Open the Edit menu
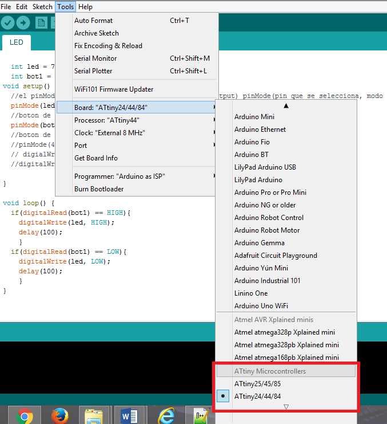The width and height of the screenshot is (387, 424). click(22, 7)
